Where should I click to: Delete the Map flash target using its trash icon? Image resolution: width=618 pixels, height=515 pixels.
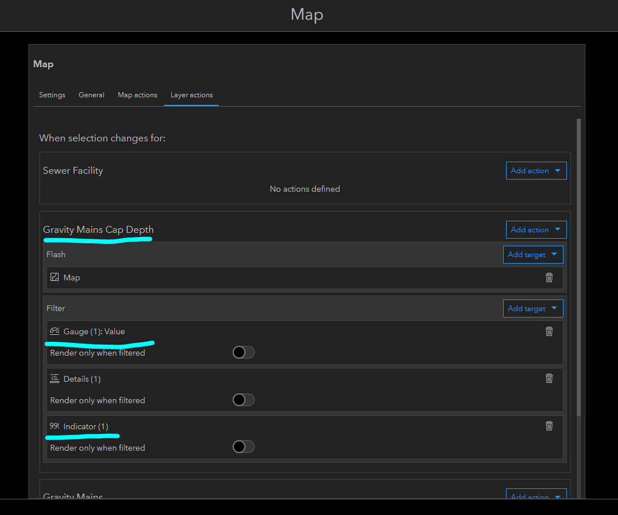tap(549, 277)
